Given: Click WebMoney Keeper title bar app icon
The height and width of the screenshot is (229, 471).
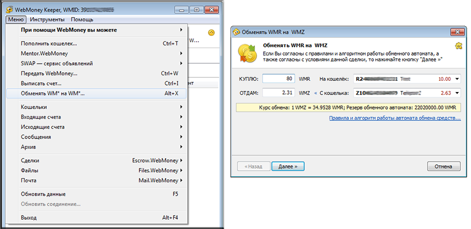Looking at the screenshot, I should [x=10, y=10].
